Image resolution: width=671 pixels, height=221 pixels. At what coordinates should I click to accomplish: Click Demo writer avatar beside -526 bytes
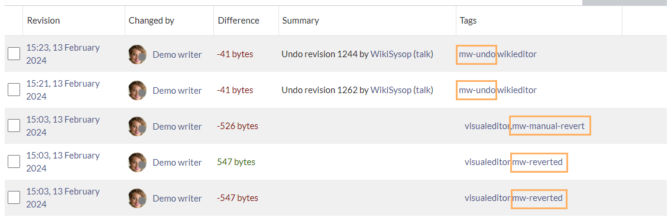137,126
